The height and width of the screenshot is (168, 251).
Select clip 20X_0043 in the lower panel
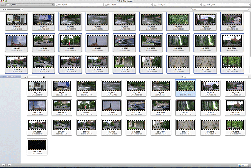(x=37, y=146)
